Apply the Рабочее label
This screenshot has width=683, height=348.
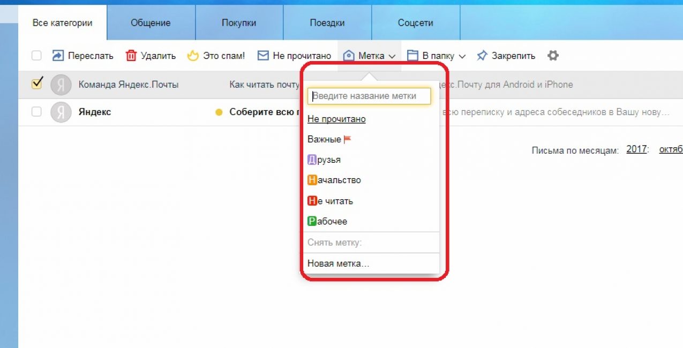click(x=327, y=221)
